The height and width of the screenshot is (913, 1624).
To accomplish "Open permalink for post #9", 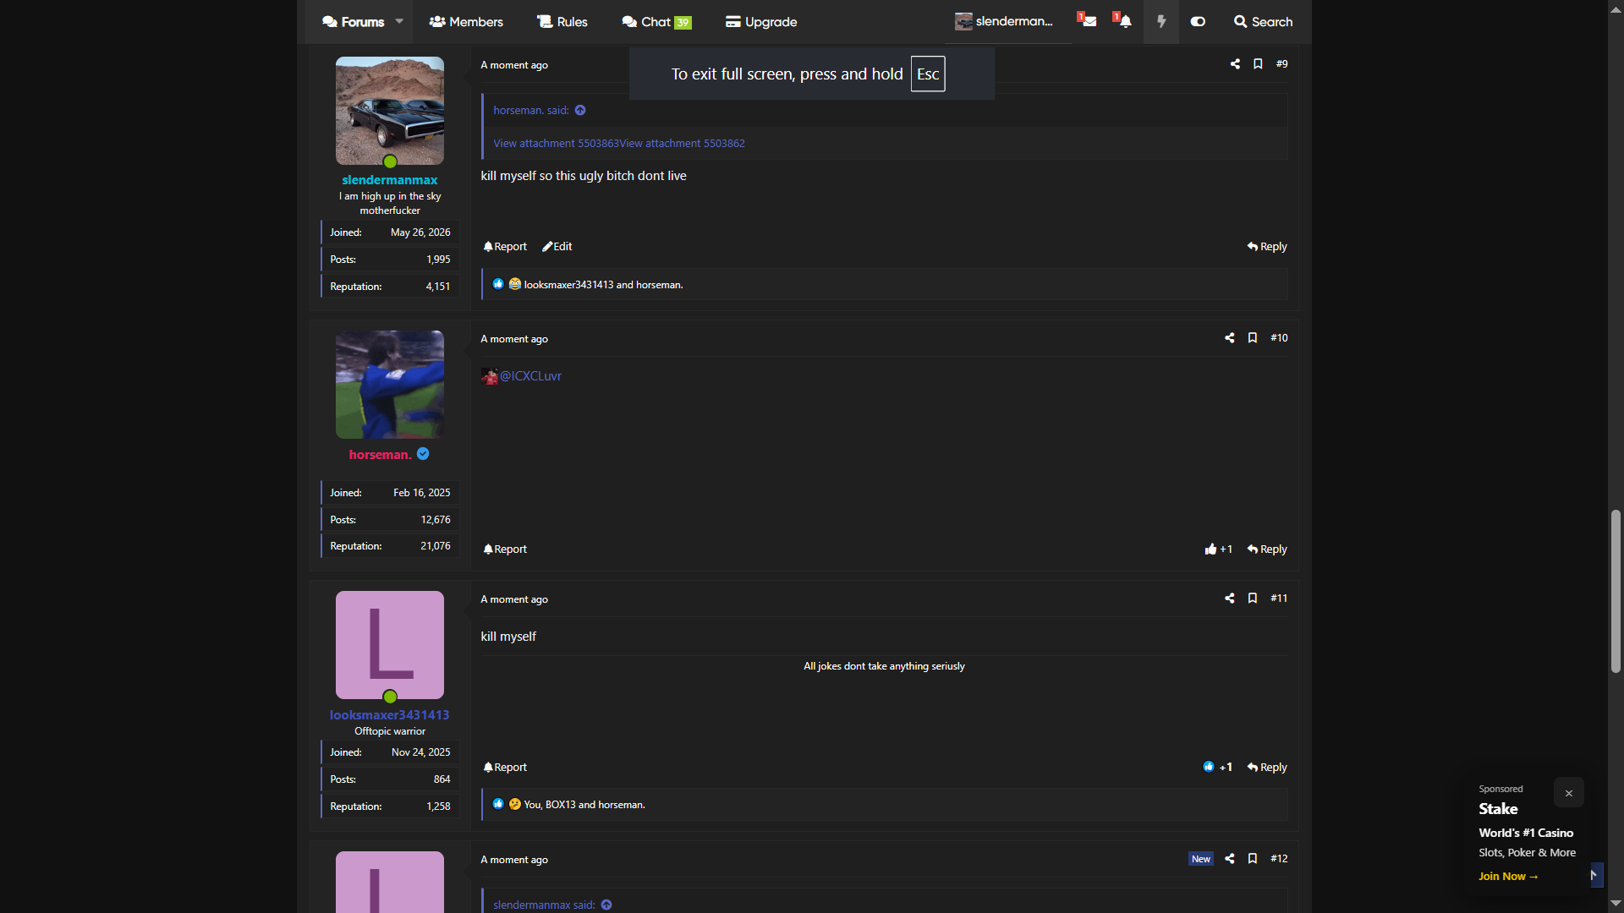I will (x=1282, y=64).
